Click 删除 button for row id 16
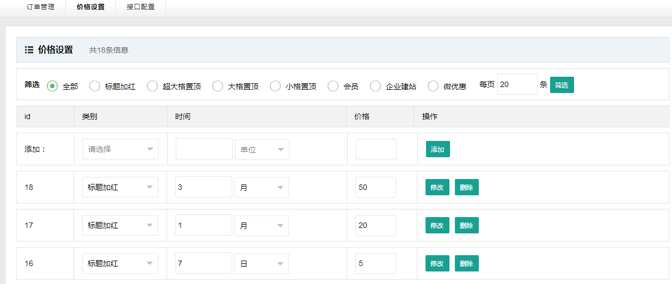This screenshot has height=284, width=672. (466, 263)
